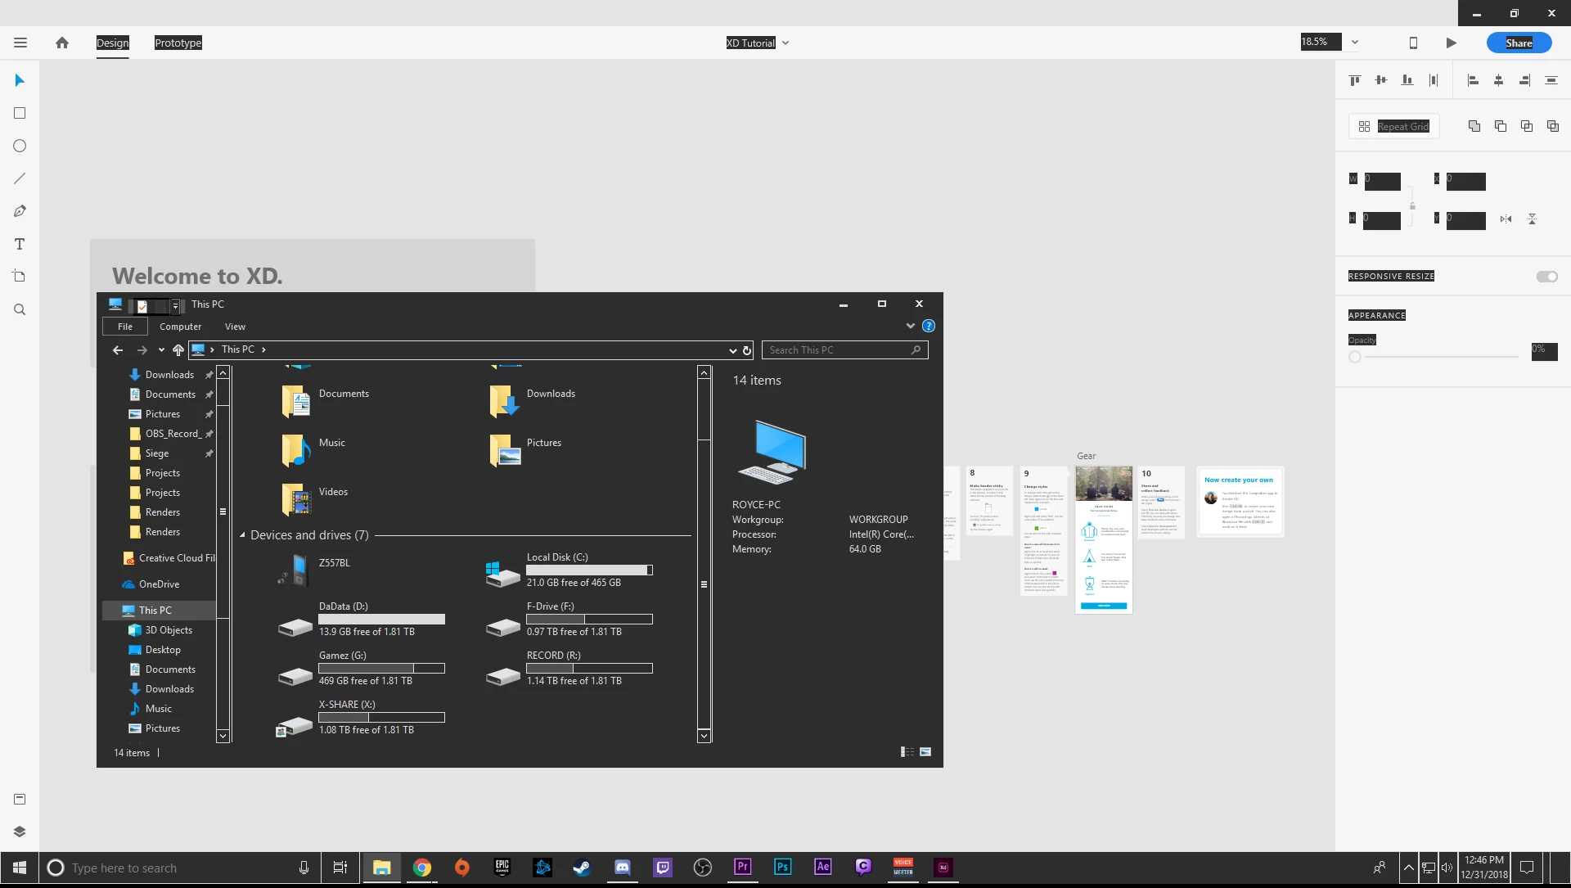Click the desktop preview play button
Viewport: 1571px width, 888px height.
[1451, 43]
